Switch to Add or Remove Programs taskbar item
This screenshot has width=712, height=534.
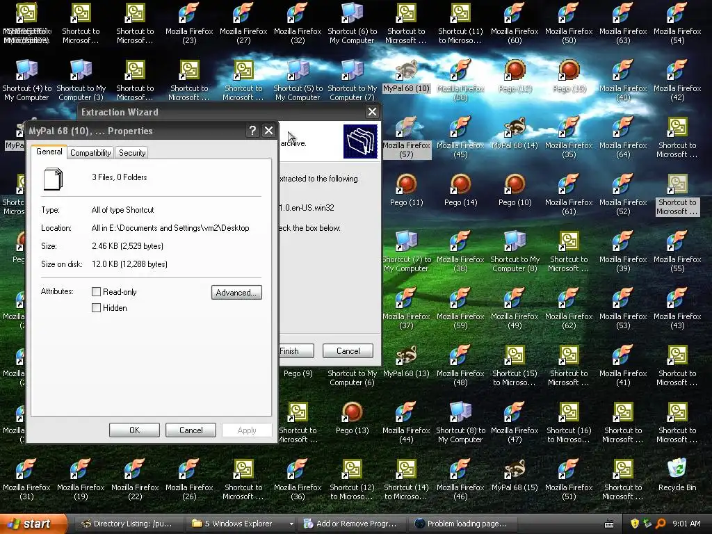coord(351,524)
